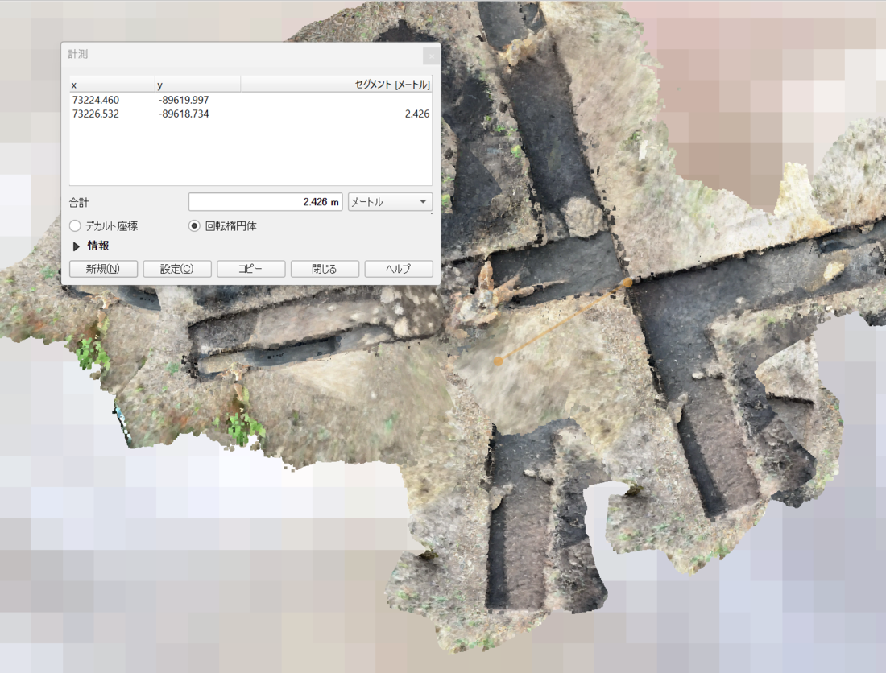Select the row with x 73224.460
Viewport: 886px width, 673px height.
click(96, 100)
